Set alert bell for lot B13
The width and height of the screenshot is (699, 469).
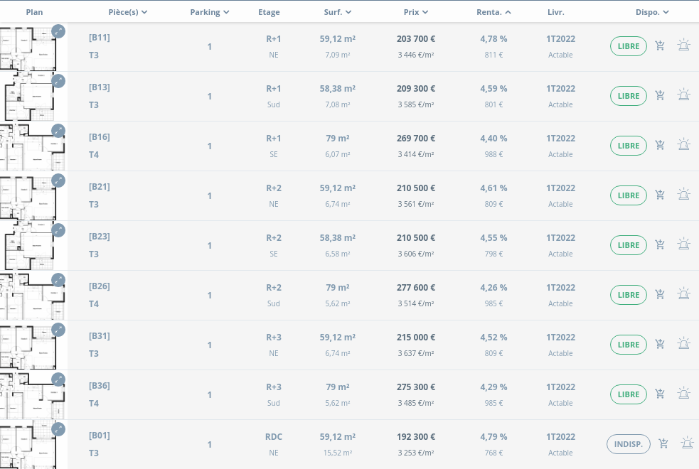point(683,96)
